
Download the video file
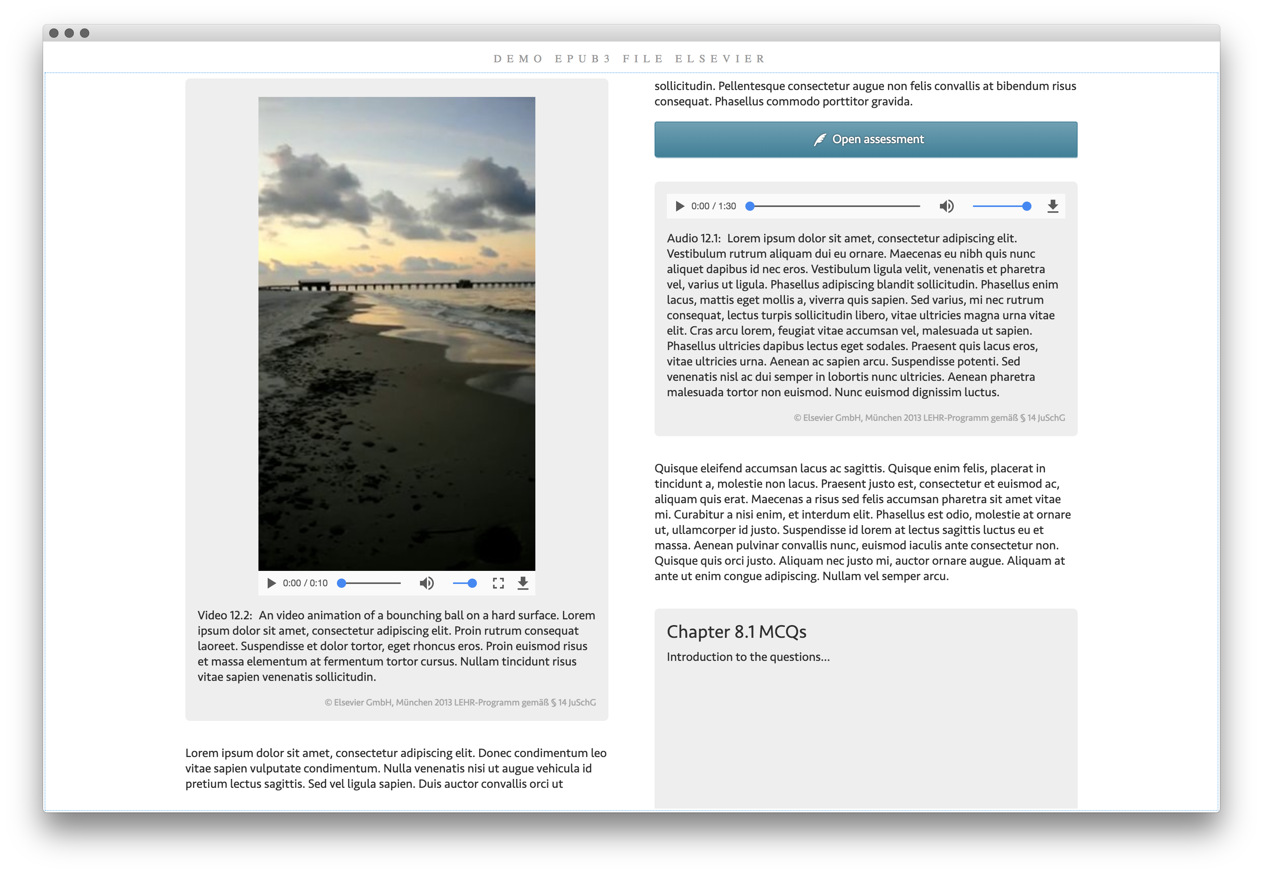[x=523, y=583]
